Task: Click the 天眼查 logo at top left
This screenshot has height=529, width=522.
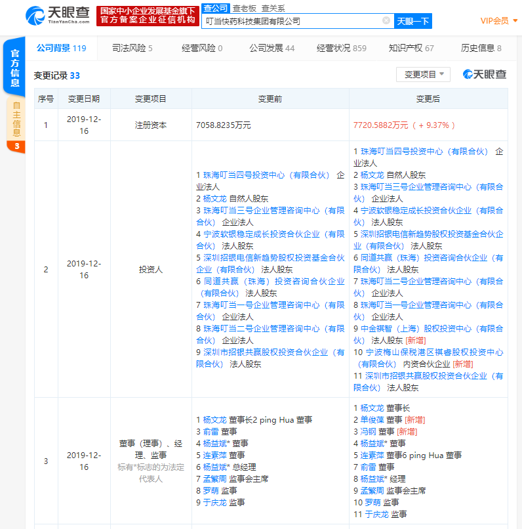Action: pyautogui.click(x=56, y=16)
